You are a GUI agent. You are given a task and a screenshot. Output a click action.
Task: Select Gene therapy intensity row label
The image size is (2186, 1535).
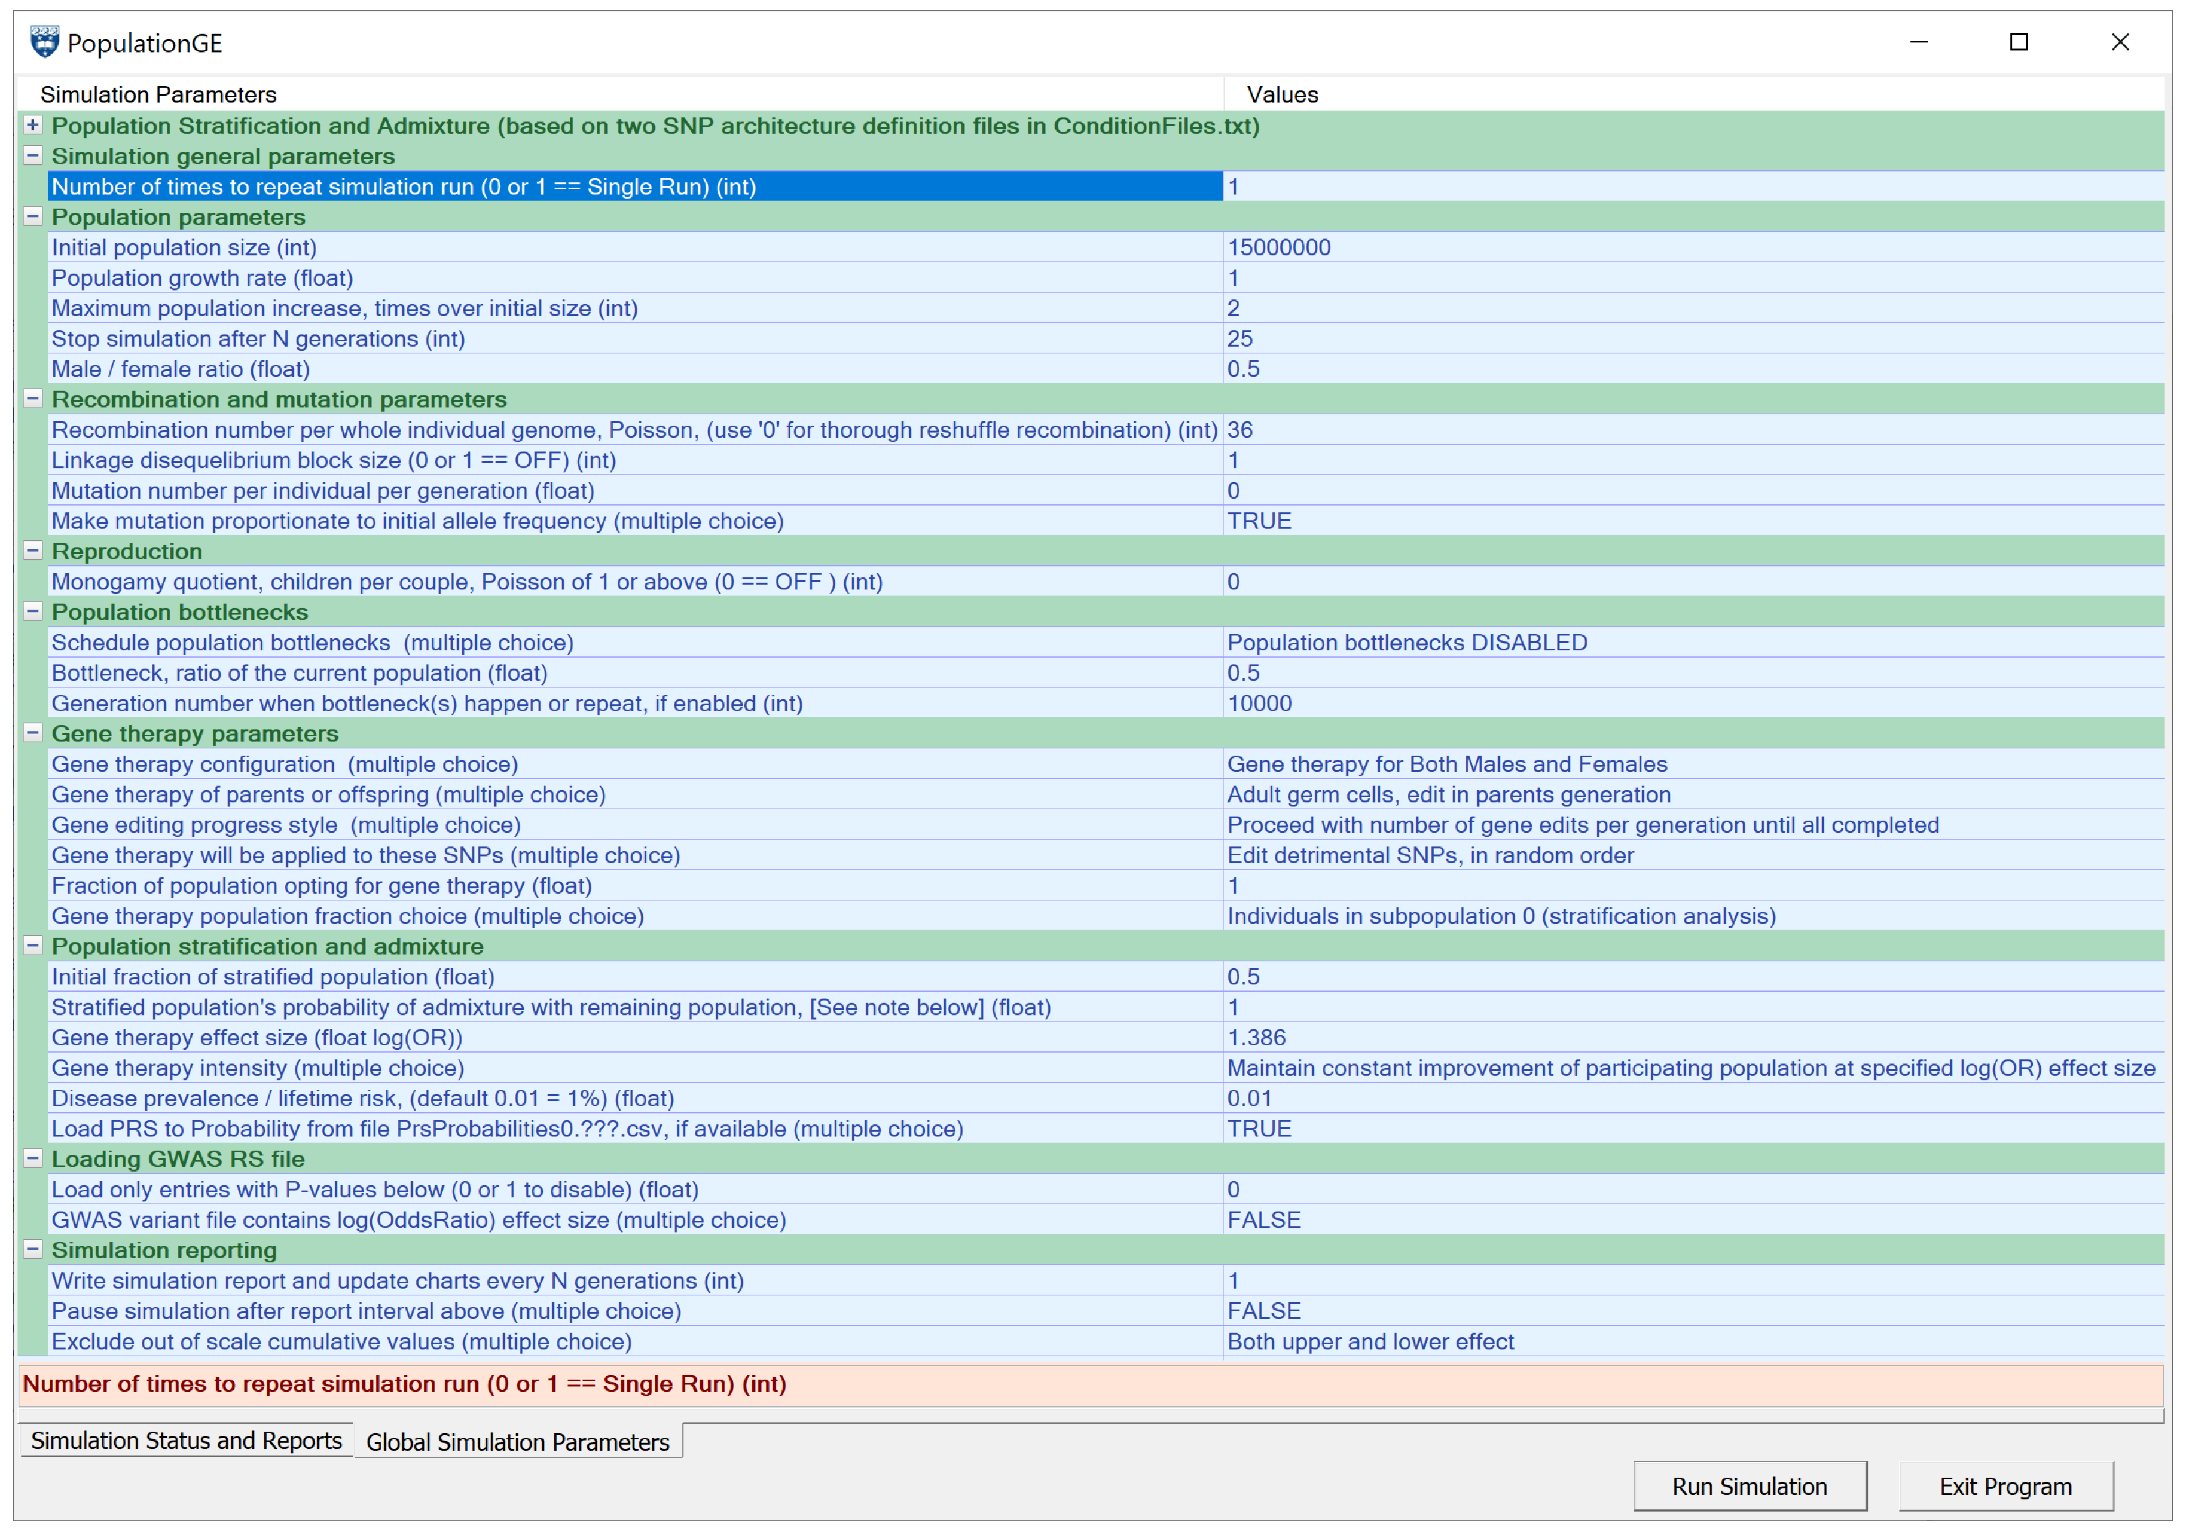coord(635,1069)
